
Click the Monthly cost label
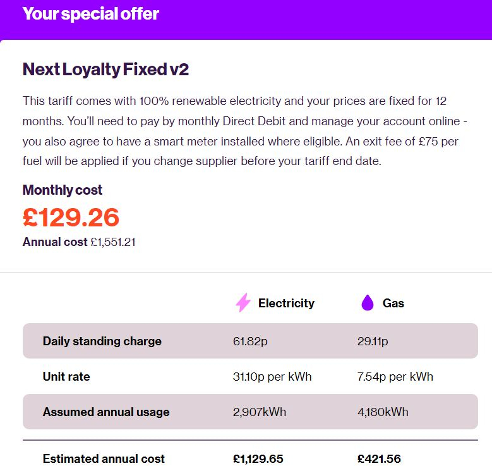pos(63,190)
